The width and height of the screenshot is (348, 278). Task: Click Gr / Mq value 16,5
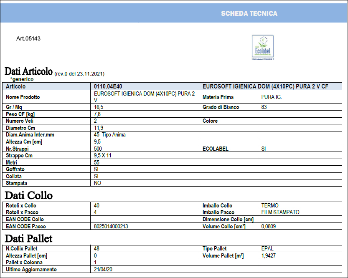pyautogui.click(x=99, y=107)
